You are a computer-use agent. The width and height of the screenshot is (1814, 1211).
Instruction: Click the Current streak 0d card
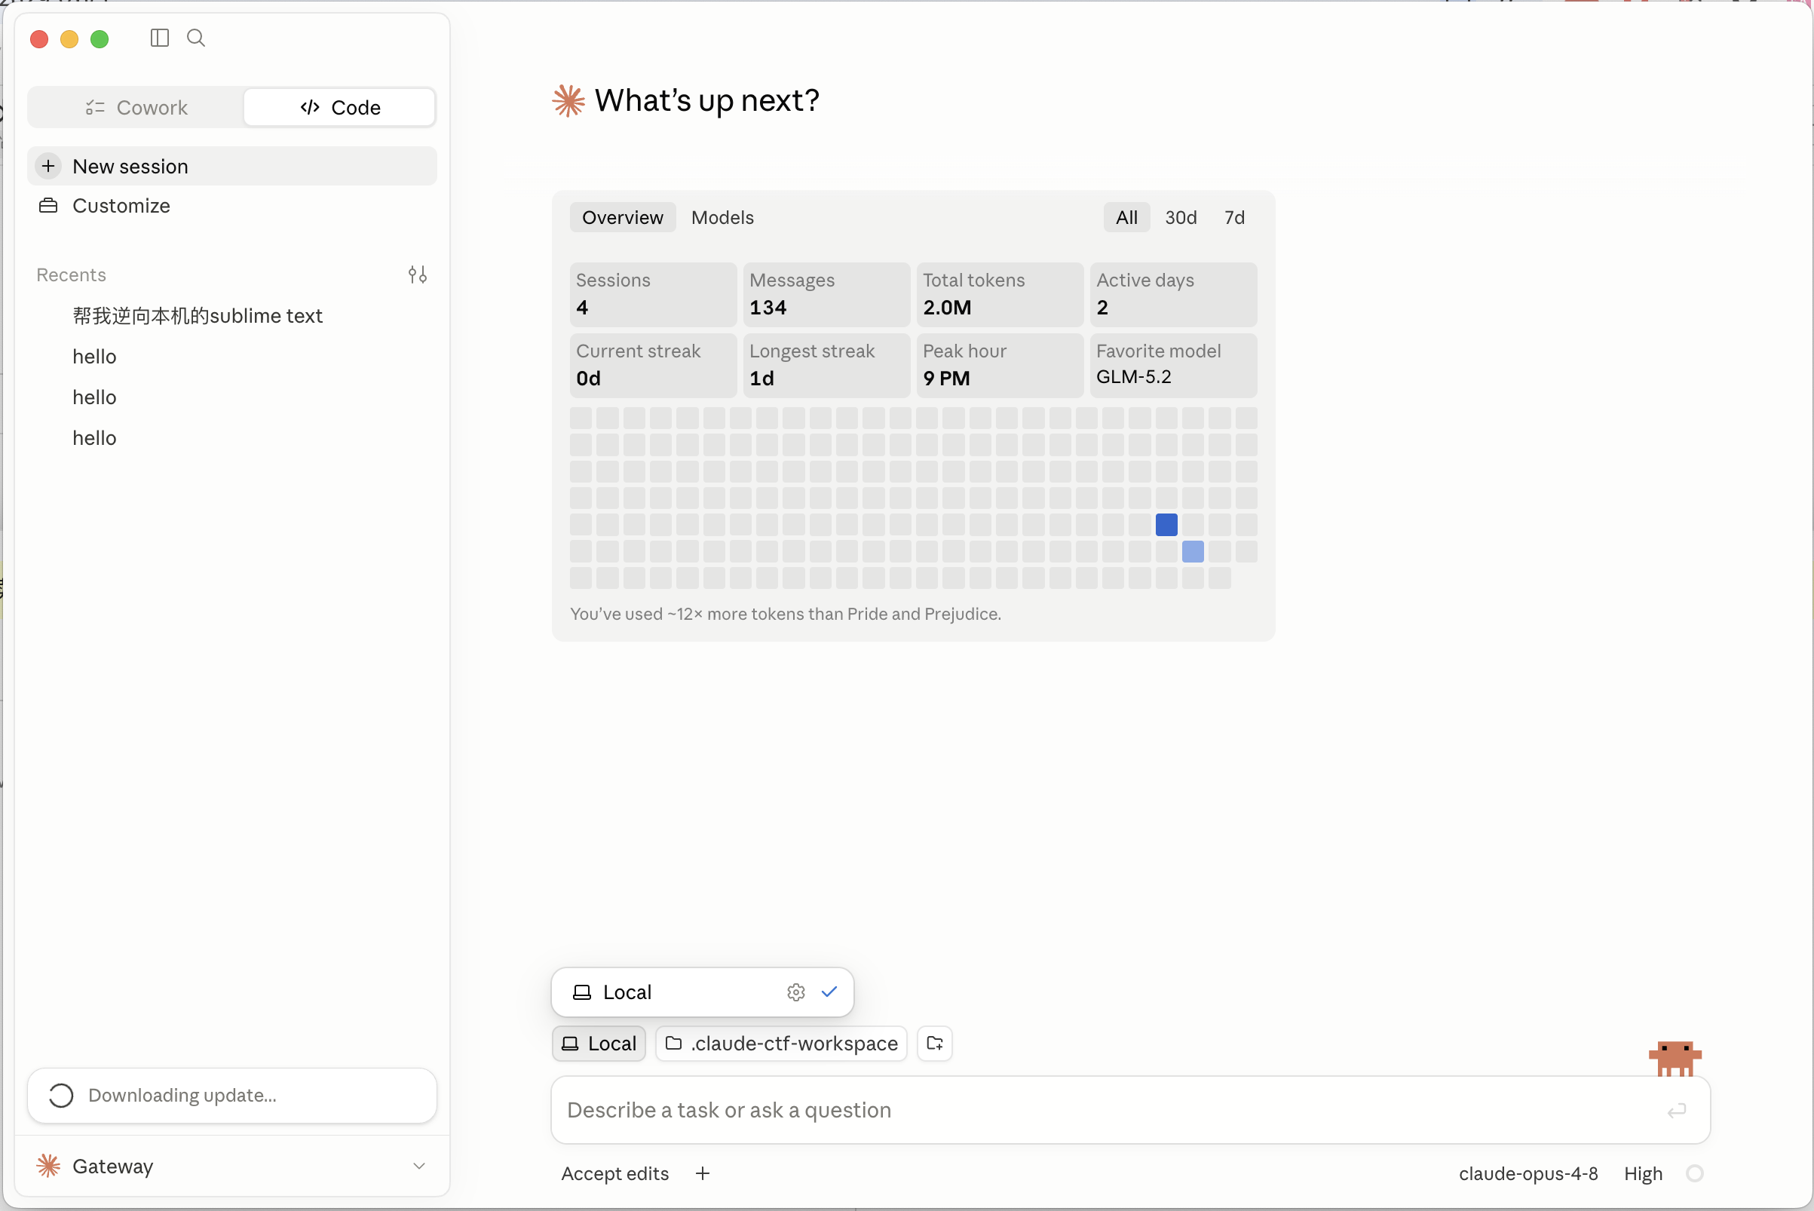[654, 365]
